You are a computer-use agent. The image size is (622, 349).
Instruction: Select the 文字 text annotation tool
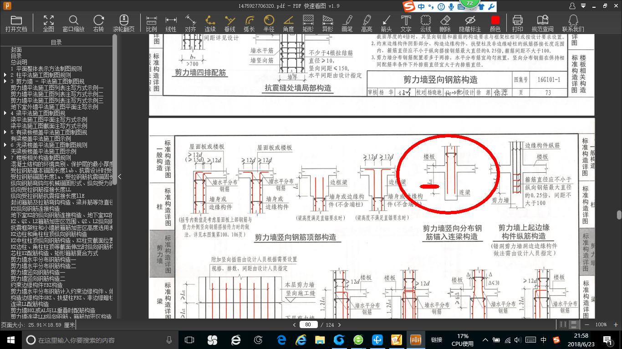406,23
